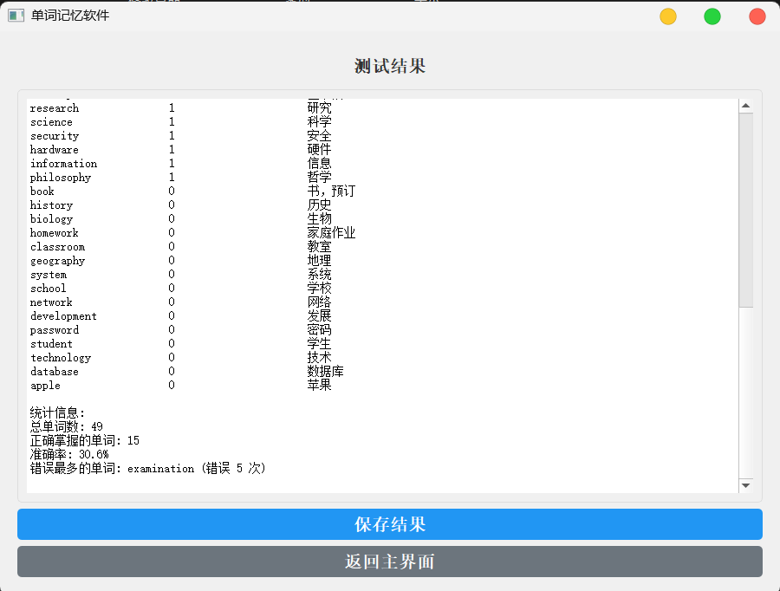Click the translation 密码
This screenshot has width=780, height=591.
319,330
